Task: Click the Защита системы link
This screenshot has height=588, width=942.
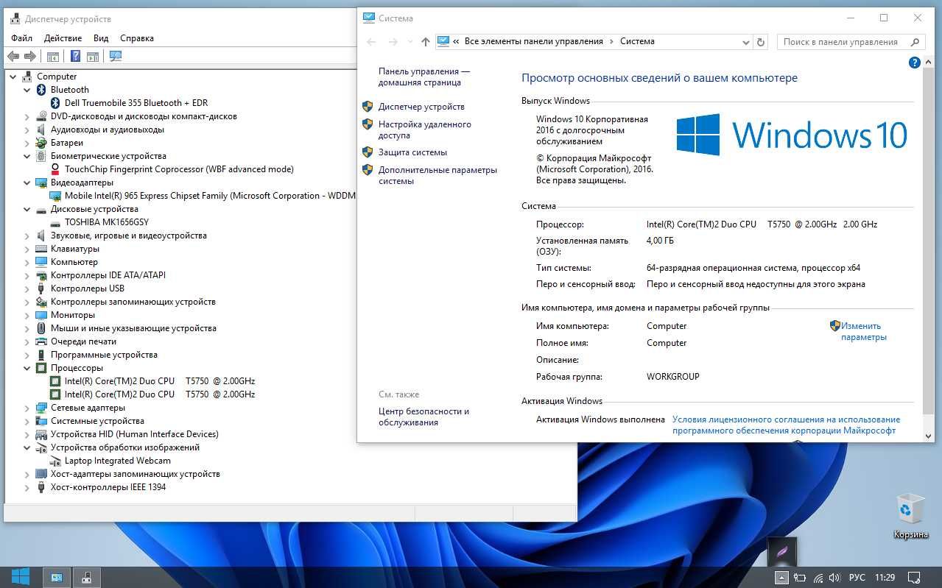Action: click(412, 152)
